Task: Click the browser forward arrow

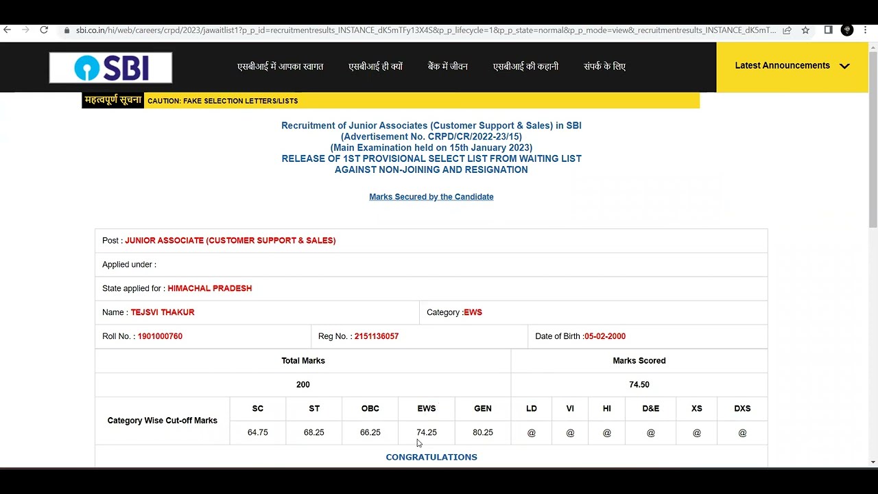Action: (25, 30)
